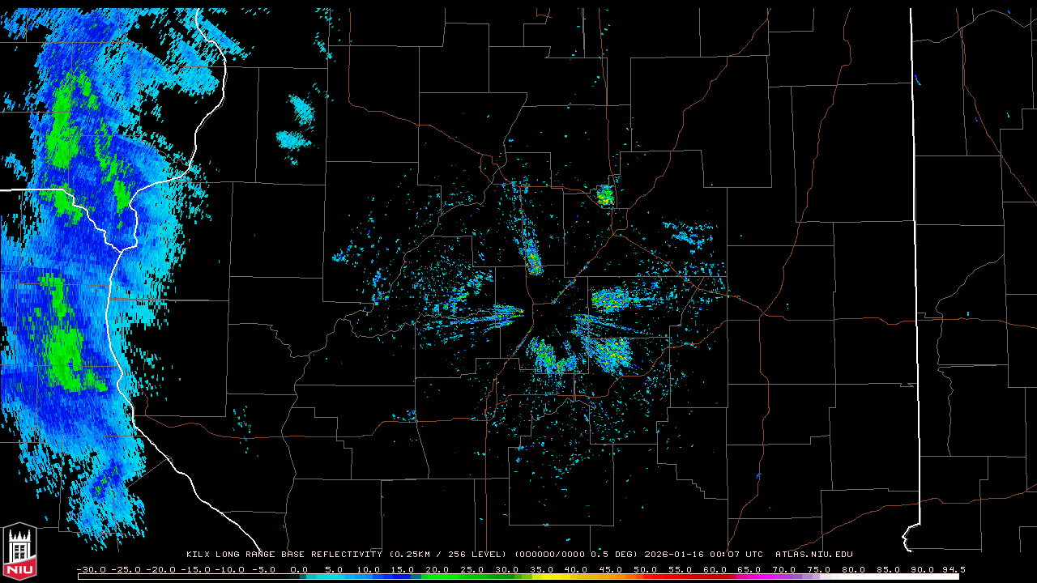This screenshot has height=583, width=1037.
Task: Click the 2026-01-16 00:07 UTC timestamp
Action: coord(703,555)
